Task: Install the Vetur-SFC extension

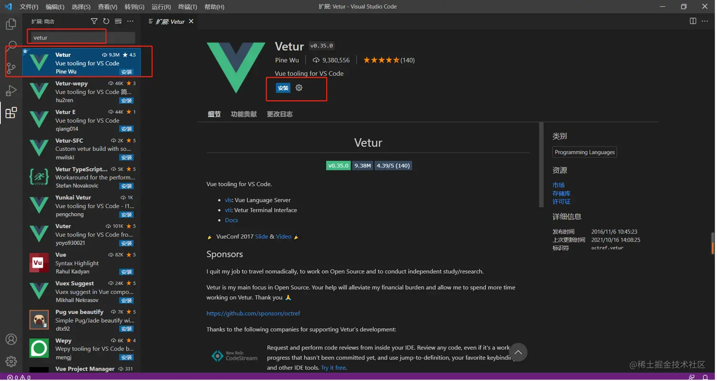Action: pyautogui.click(x=127, y=157)
